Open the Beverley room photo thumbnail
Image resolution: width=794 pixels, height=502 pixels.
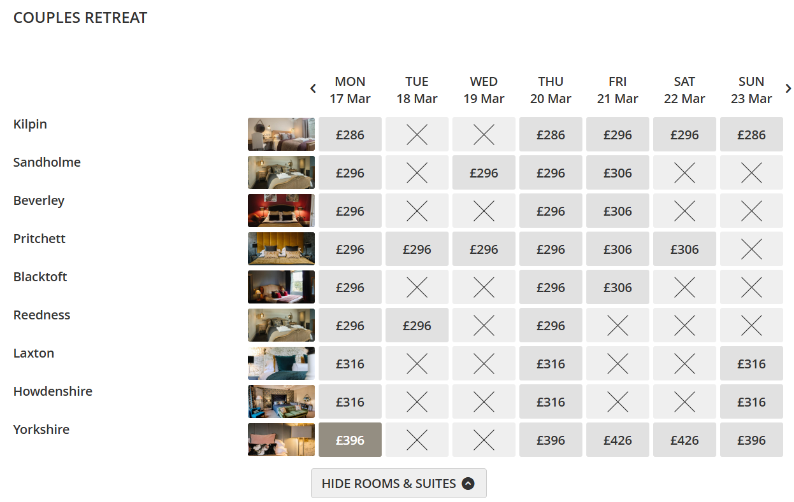[x=281, y=211]
